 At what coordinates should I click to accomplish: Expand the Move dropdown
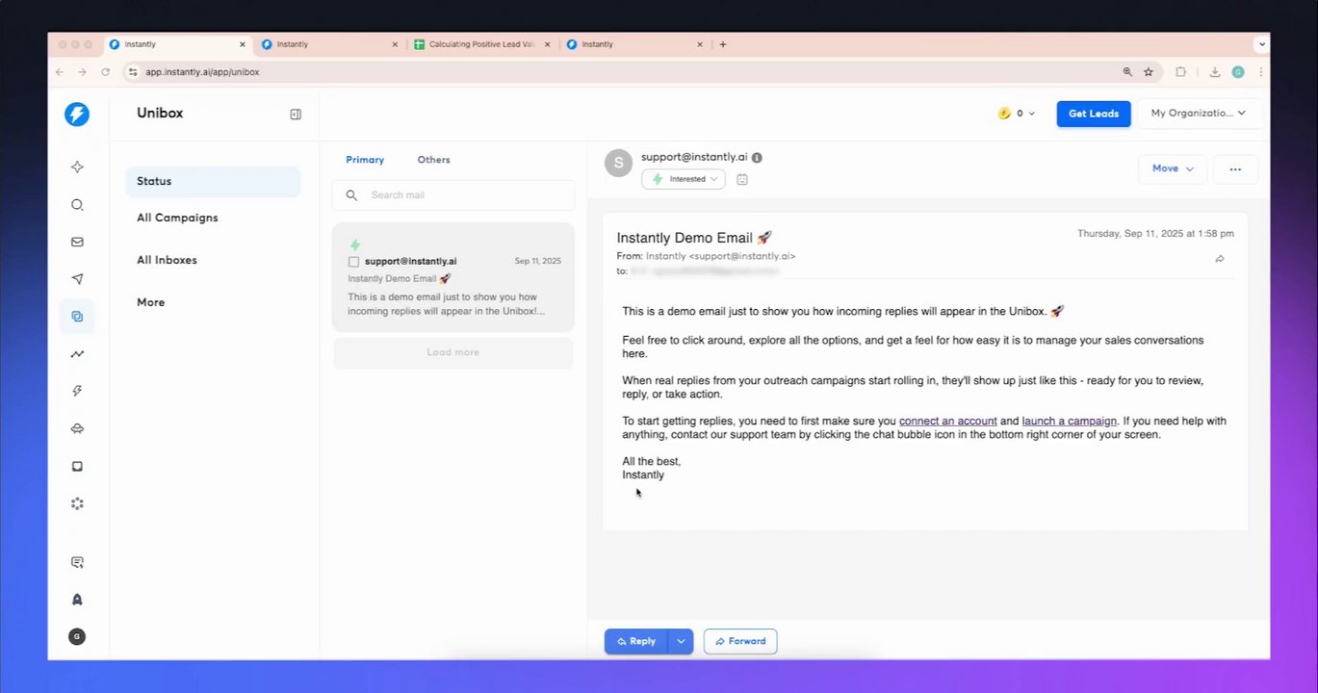pyautogui.click(x=1173, y=168)
